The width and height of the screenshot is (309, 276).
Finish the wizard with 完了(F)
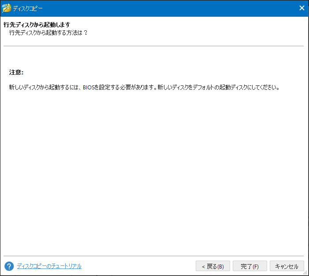pos(249,266)
